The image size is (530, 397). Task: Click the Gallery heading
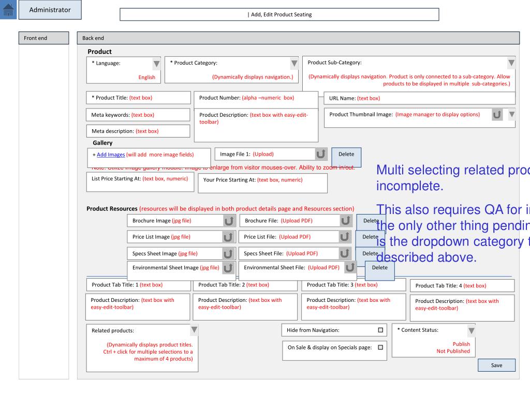(102, 143)
